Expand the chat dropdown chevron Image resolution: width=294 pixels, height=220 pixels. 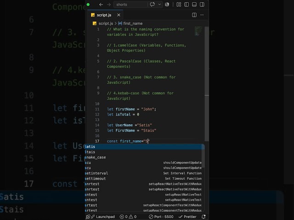159,5
